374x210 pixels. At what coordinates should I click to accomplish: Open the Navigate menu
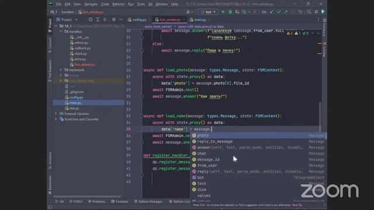[x=91, y=4]
